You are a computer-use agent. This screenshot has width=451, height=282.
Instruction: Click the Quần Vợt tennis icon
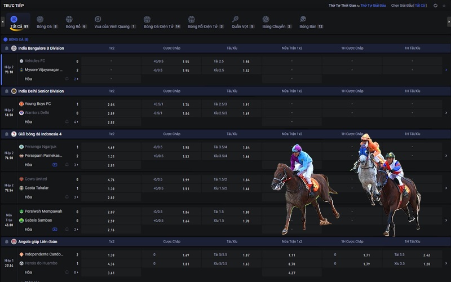[235, 19]
